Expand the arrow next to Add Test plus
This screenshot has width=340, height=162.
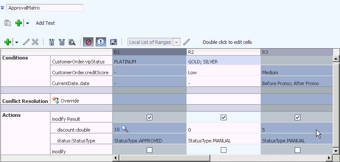(x=27, y=23)
